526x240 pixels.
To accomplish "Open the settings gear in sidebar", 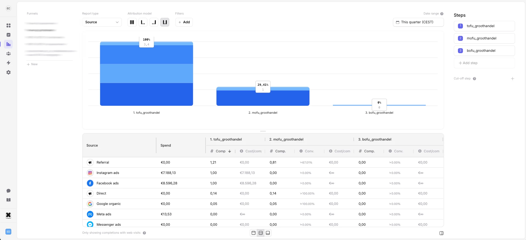I will pyautogui.click(x=9, y=72).
